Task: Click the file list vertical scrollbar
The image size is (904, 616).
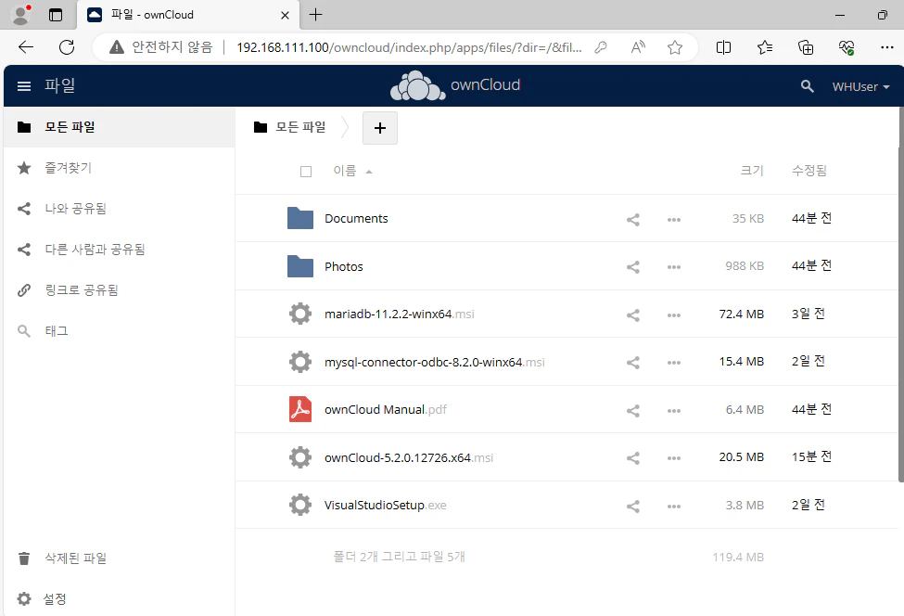Action: [x=900, y=294]
